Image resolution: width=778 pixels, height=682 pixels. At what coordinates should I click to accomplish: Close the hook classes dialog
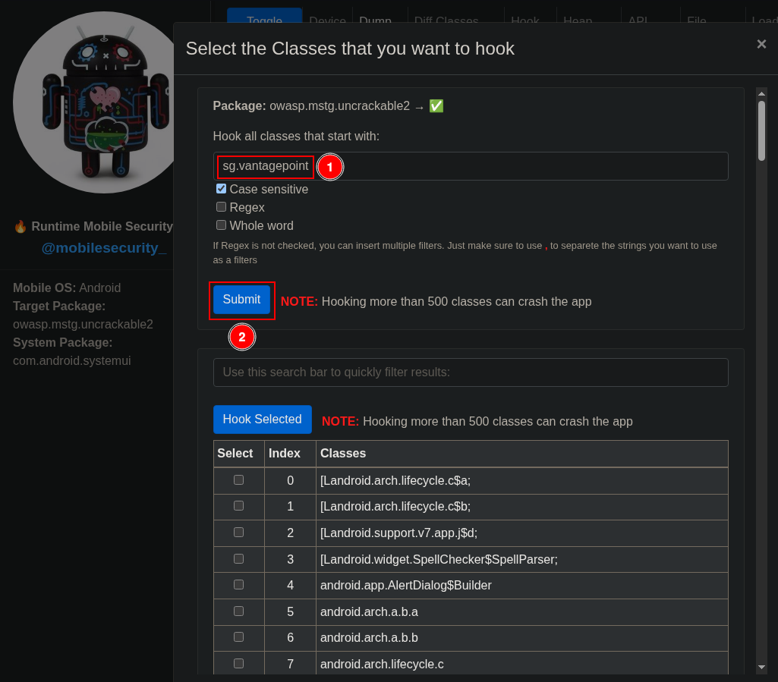pos(761,44)
